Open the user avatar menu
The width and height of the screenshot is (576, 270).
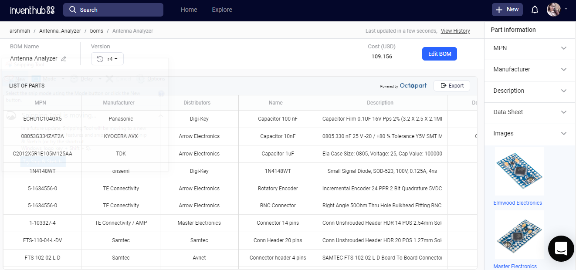click(x=553, y=10)
